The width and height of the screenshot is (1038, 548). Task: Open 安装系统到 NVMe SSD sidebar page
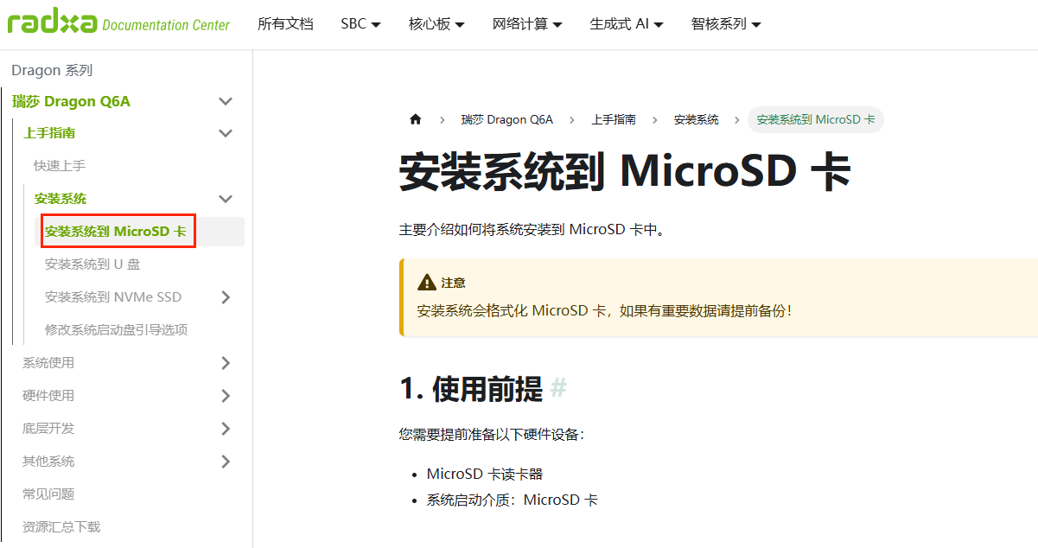coord(113,297)
